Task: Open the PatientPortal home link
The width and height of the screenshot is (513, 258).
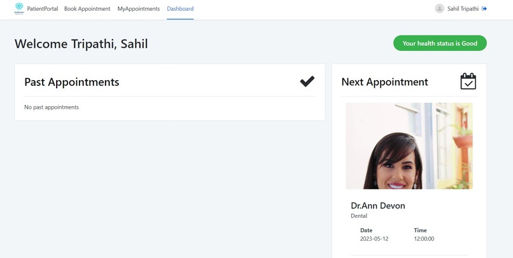Action: 43,9
